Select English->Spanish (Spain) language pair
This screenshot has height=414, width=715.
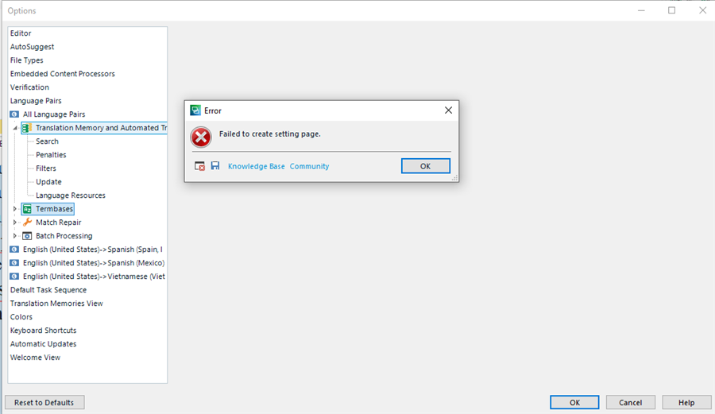[x=93, y=250]
